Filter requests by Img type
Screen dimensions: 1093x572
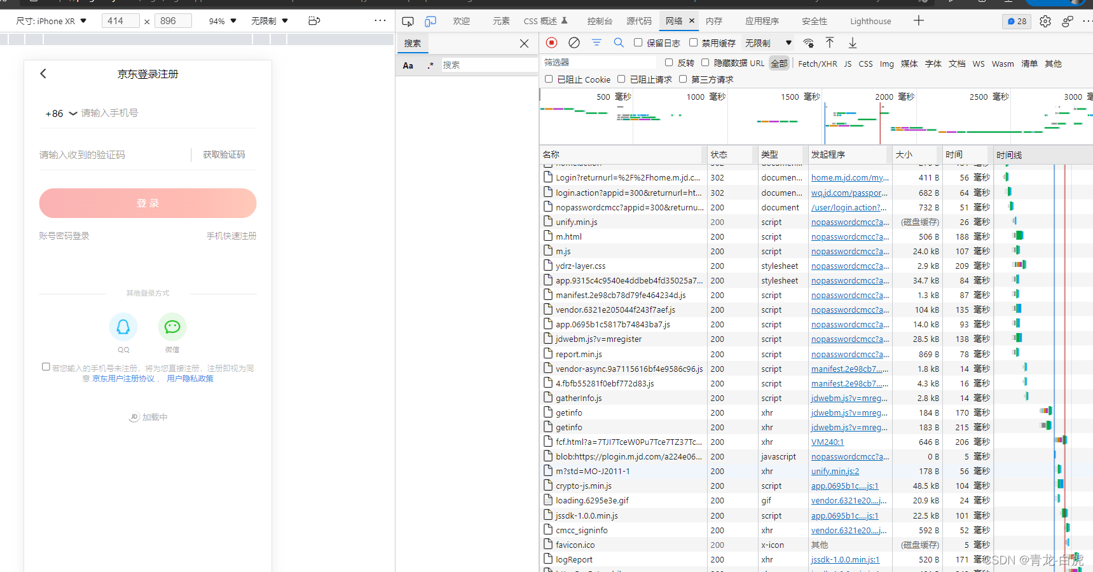point(886,64)
